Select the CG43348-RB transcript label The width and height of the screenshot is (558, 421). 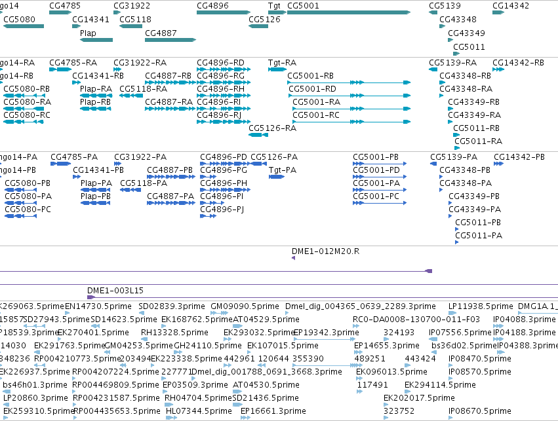tap(465, 76)
